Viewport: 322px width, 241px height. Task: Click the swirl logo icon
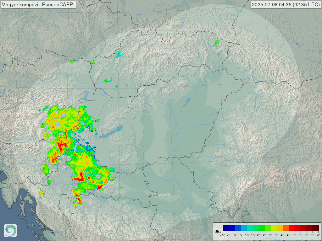point(10,231)
